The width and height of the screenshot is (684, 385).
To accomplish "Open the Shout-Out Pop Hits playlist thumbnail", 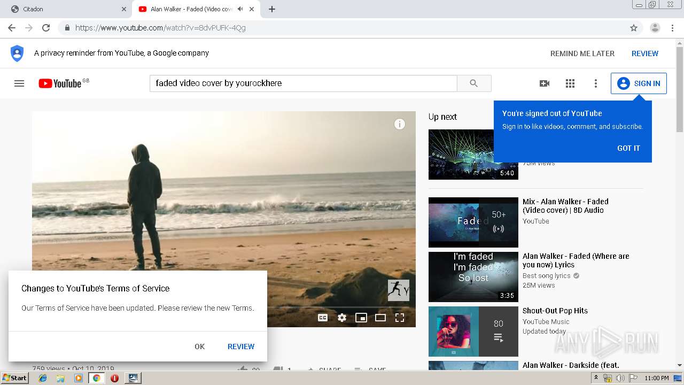I will [473, 332].
